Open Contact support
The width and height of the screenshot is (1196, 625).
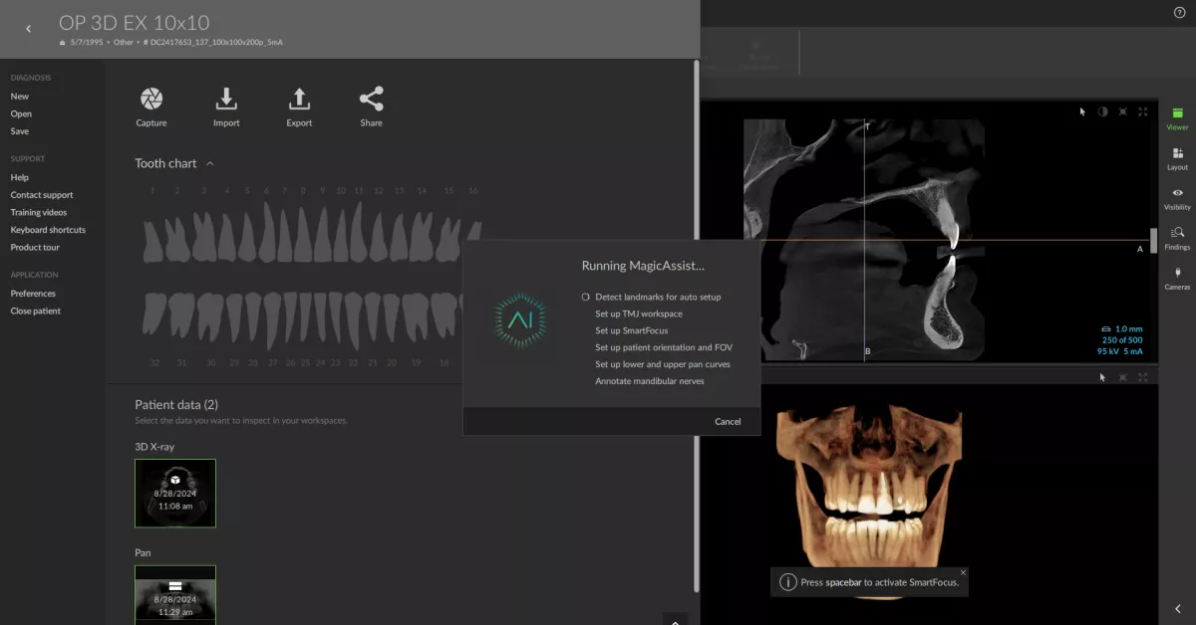40,194
